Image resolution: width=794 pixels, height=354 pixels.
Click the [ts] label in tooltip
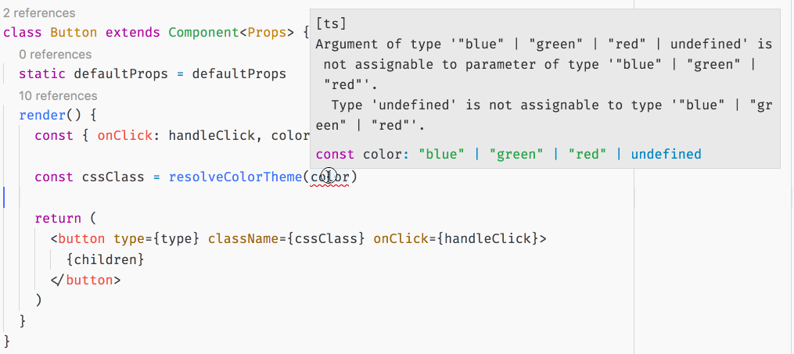coord(331,23)
